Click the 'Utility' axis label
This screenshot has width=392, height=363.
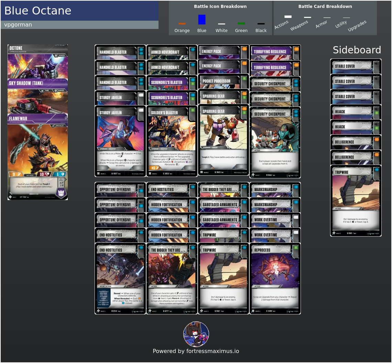pos(341,24)
